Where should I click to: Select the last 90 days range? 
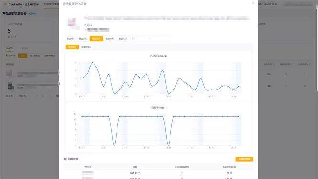pos(123,39)
